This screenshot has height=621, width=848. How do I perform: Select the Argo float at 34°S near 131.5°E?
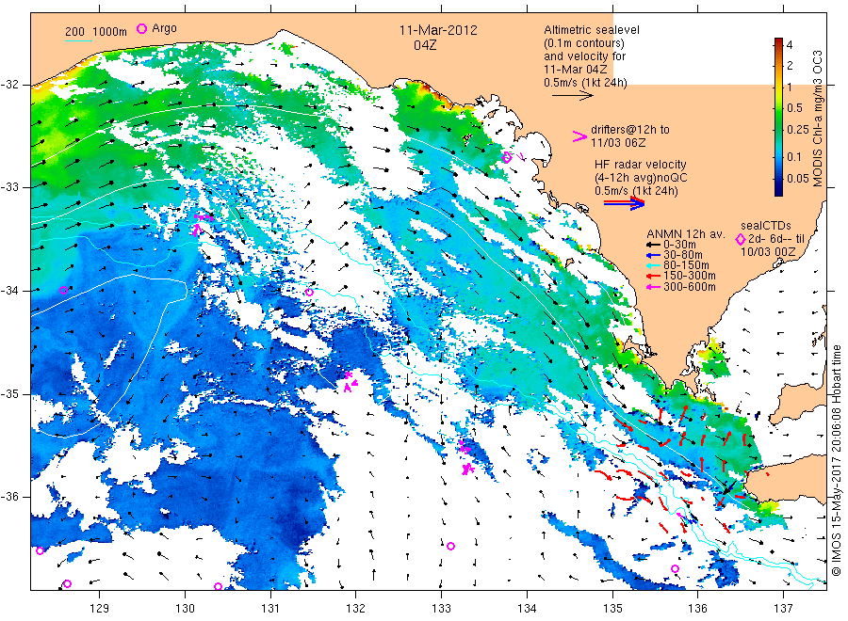309,293
